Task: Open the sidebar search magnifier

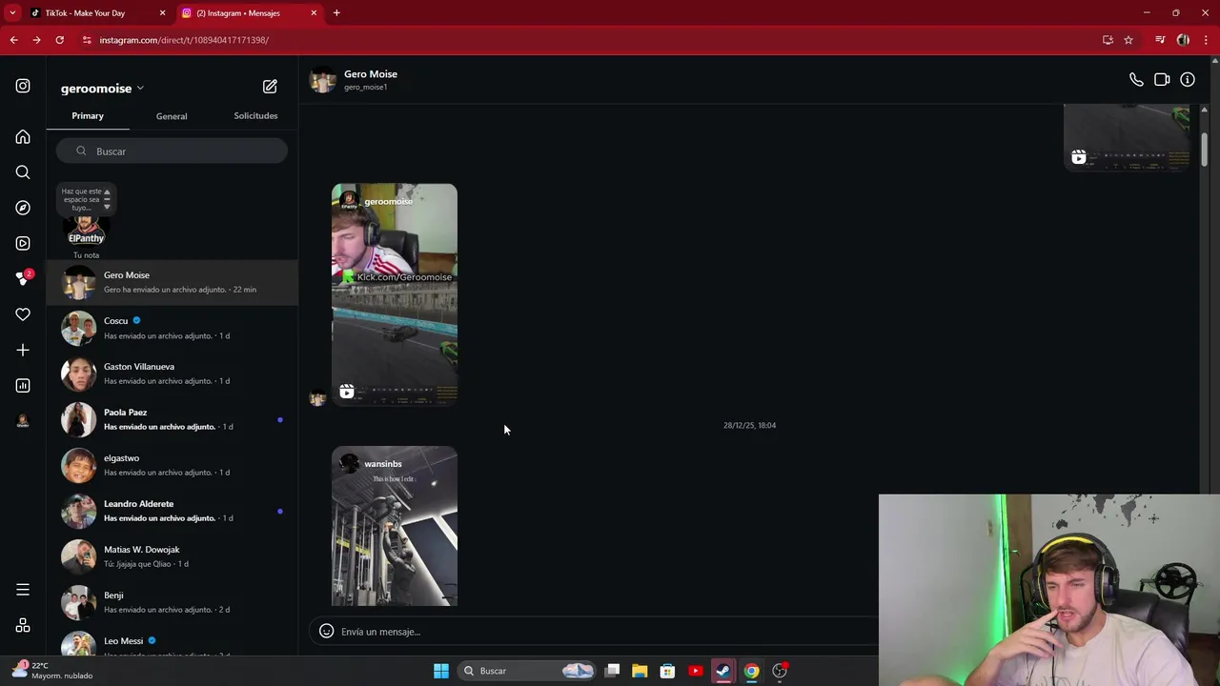Action: 23,172
